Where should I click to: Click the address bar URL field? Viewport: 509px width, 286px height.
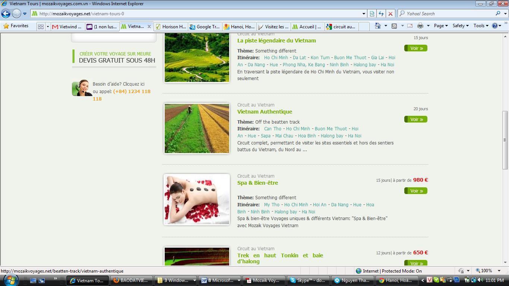(x=196, y=14)
